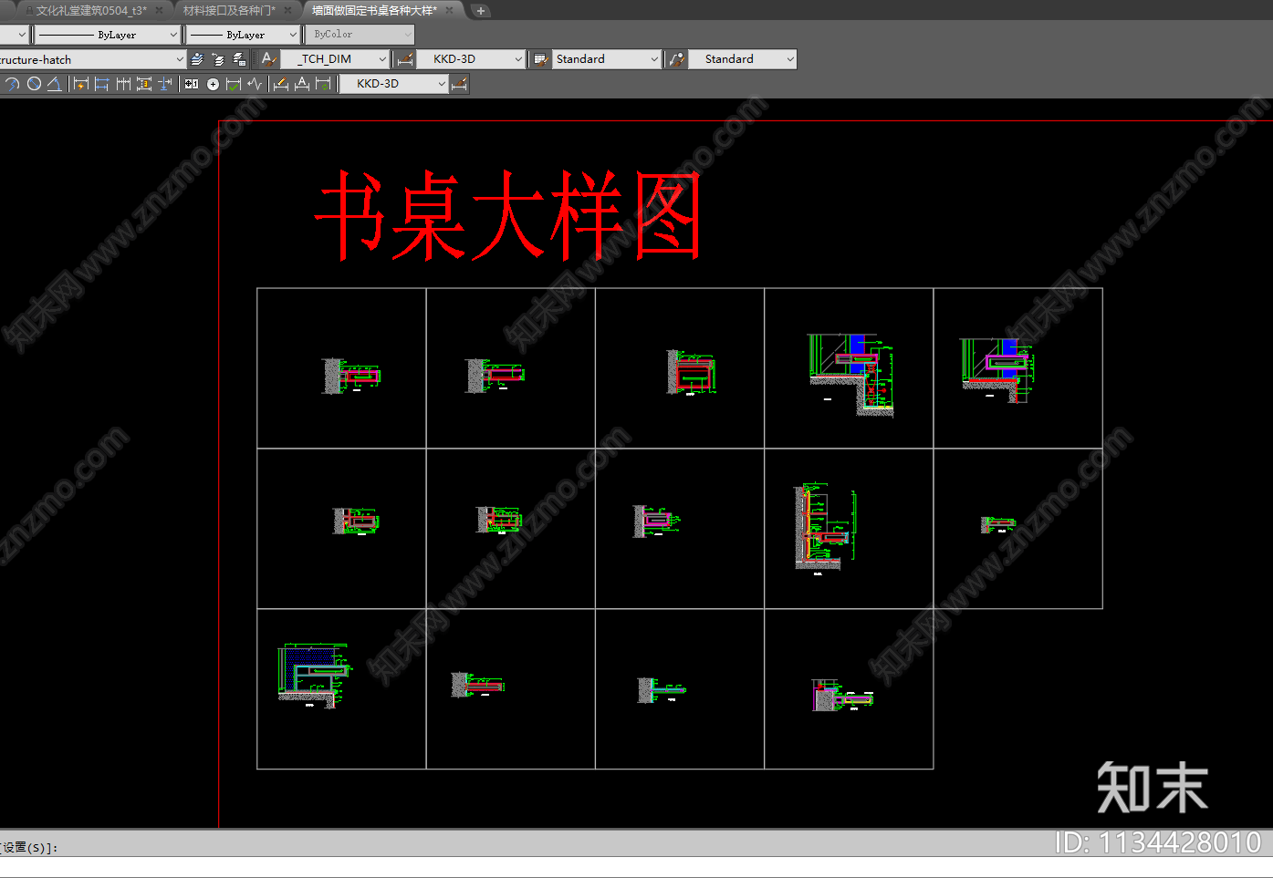Click the dimension space icon
The height and width of the screenshot is (878, 1273).
pos(144,84)
